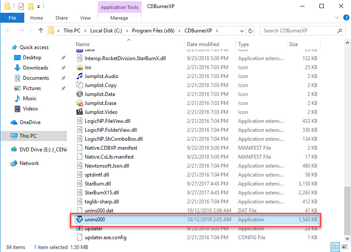The image size is (351, 252).
Task: Expand chevron after Program Files (x86) breadcrumb
Action: pyautogui.click(x=179, y=31)
